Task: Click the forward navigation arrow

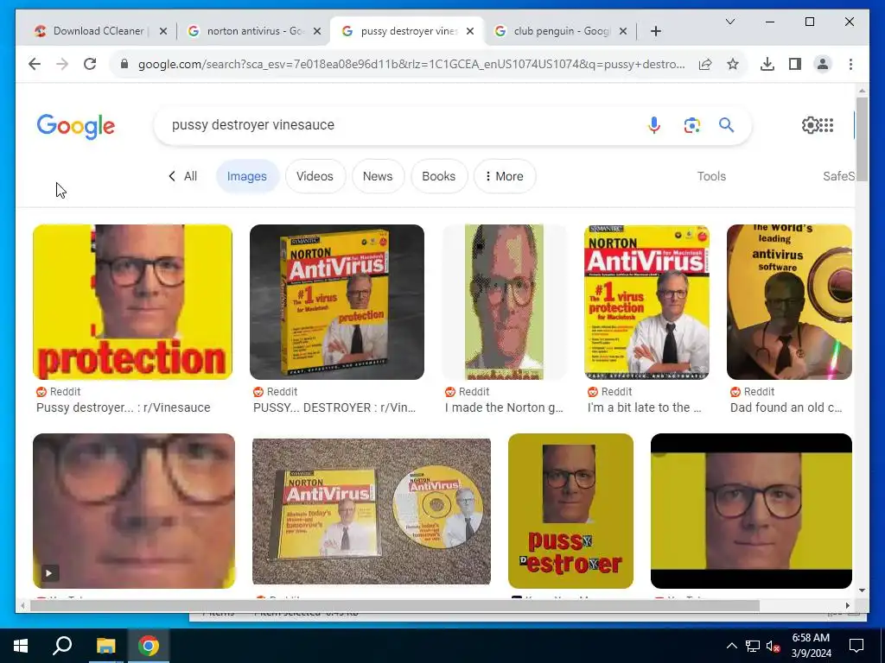Action: 62,64
